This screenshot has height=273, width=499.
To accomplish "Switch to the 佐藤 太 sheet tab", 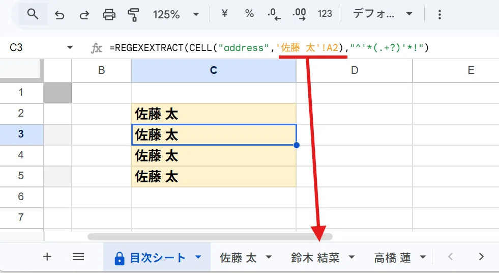I will tap(238, 258).
